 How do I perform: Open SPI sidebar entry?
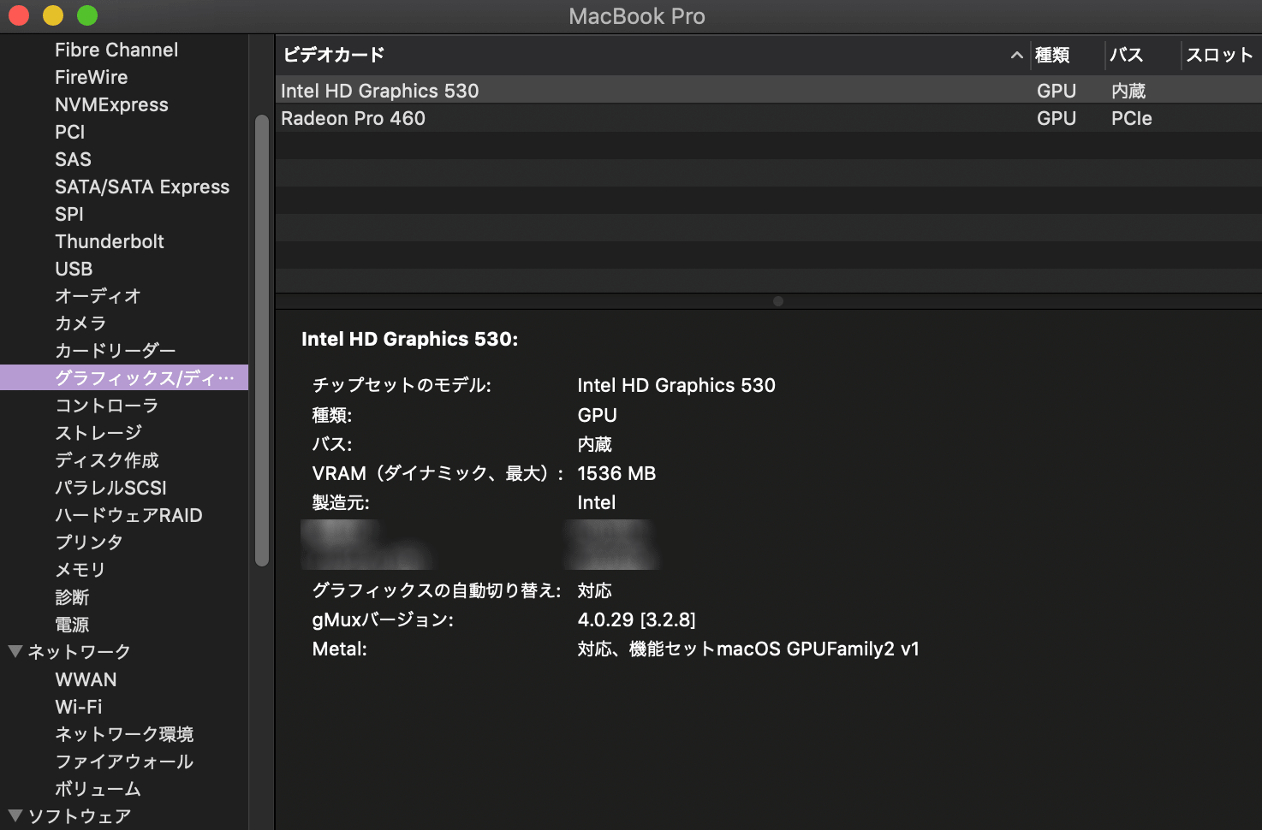point(69,214)
